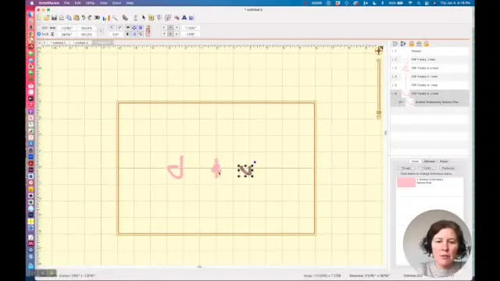Toggle the 3D view icon
The image size is (500, 281).
point(97,18)
